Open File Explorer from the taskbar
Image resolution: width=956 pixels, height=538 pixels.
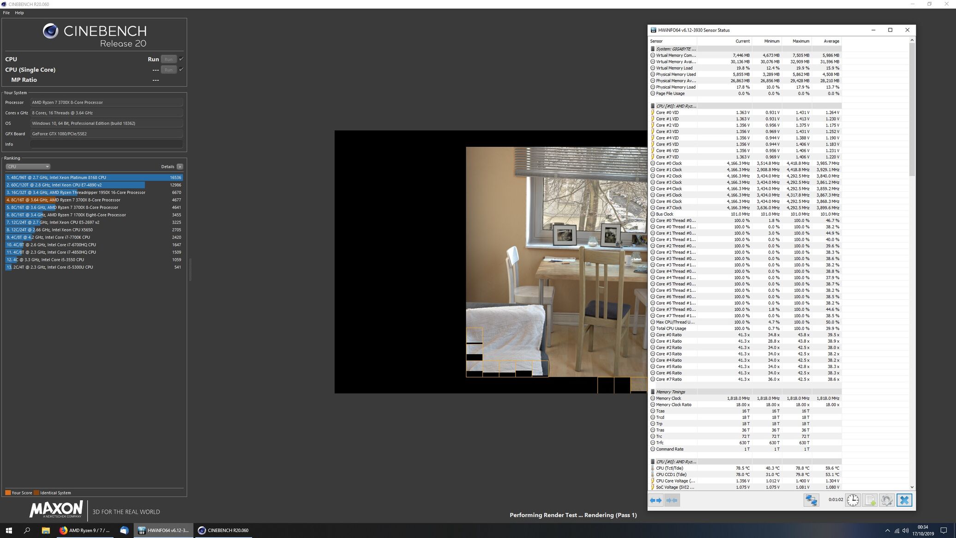point(45,530)
